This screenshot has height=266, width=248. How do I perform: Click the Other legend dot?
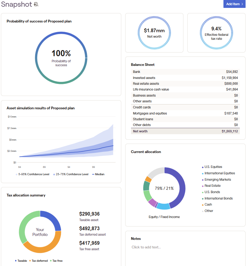203,211
